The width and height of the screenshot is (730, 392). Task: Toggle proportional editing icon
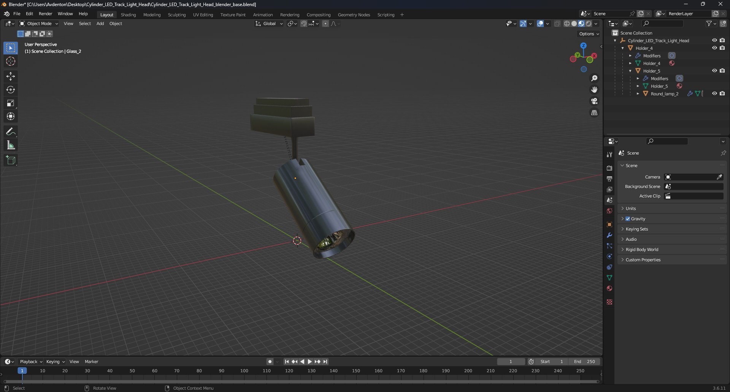tap(325, 24)
